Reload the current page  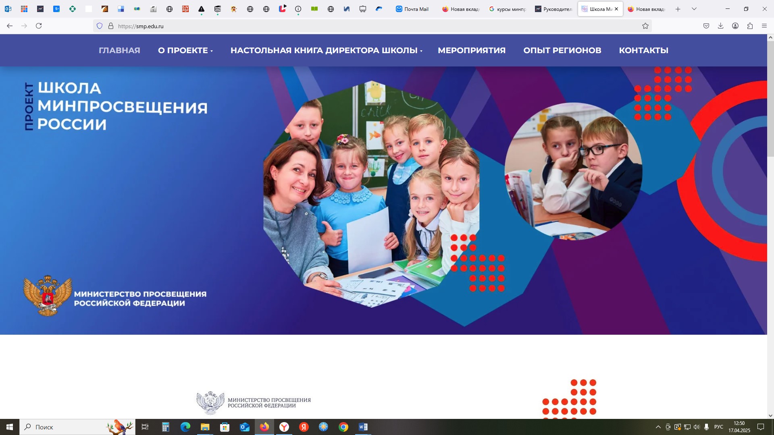(39, 26)
